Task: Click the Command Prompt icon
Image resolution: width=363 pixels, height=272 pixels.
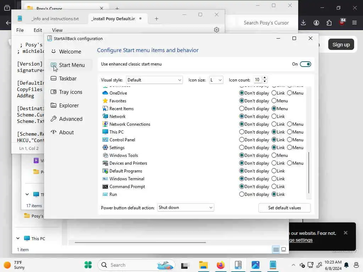Action: (105, 186)
